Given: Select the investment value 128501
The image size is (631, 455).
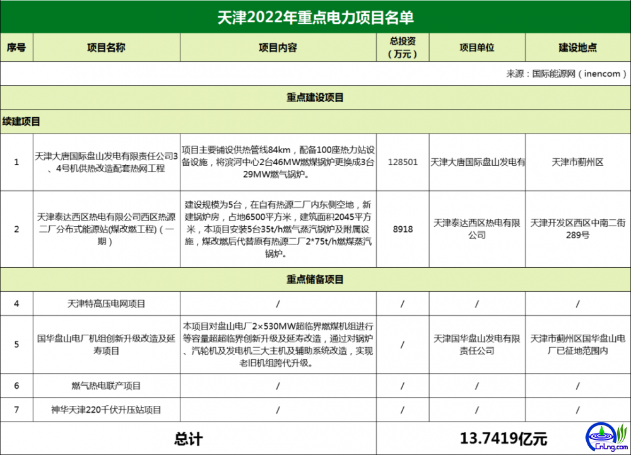Looking at the screenshot, I should point(403,162).
